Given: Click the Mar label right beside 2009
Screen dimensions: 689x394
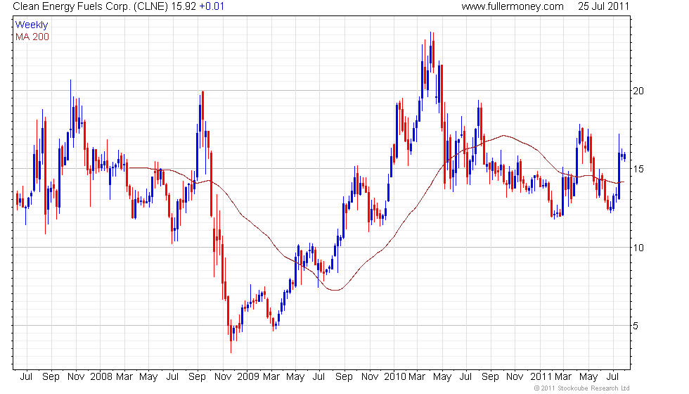Looking at the screenshot, I should tap(271, 377).
